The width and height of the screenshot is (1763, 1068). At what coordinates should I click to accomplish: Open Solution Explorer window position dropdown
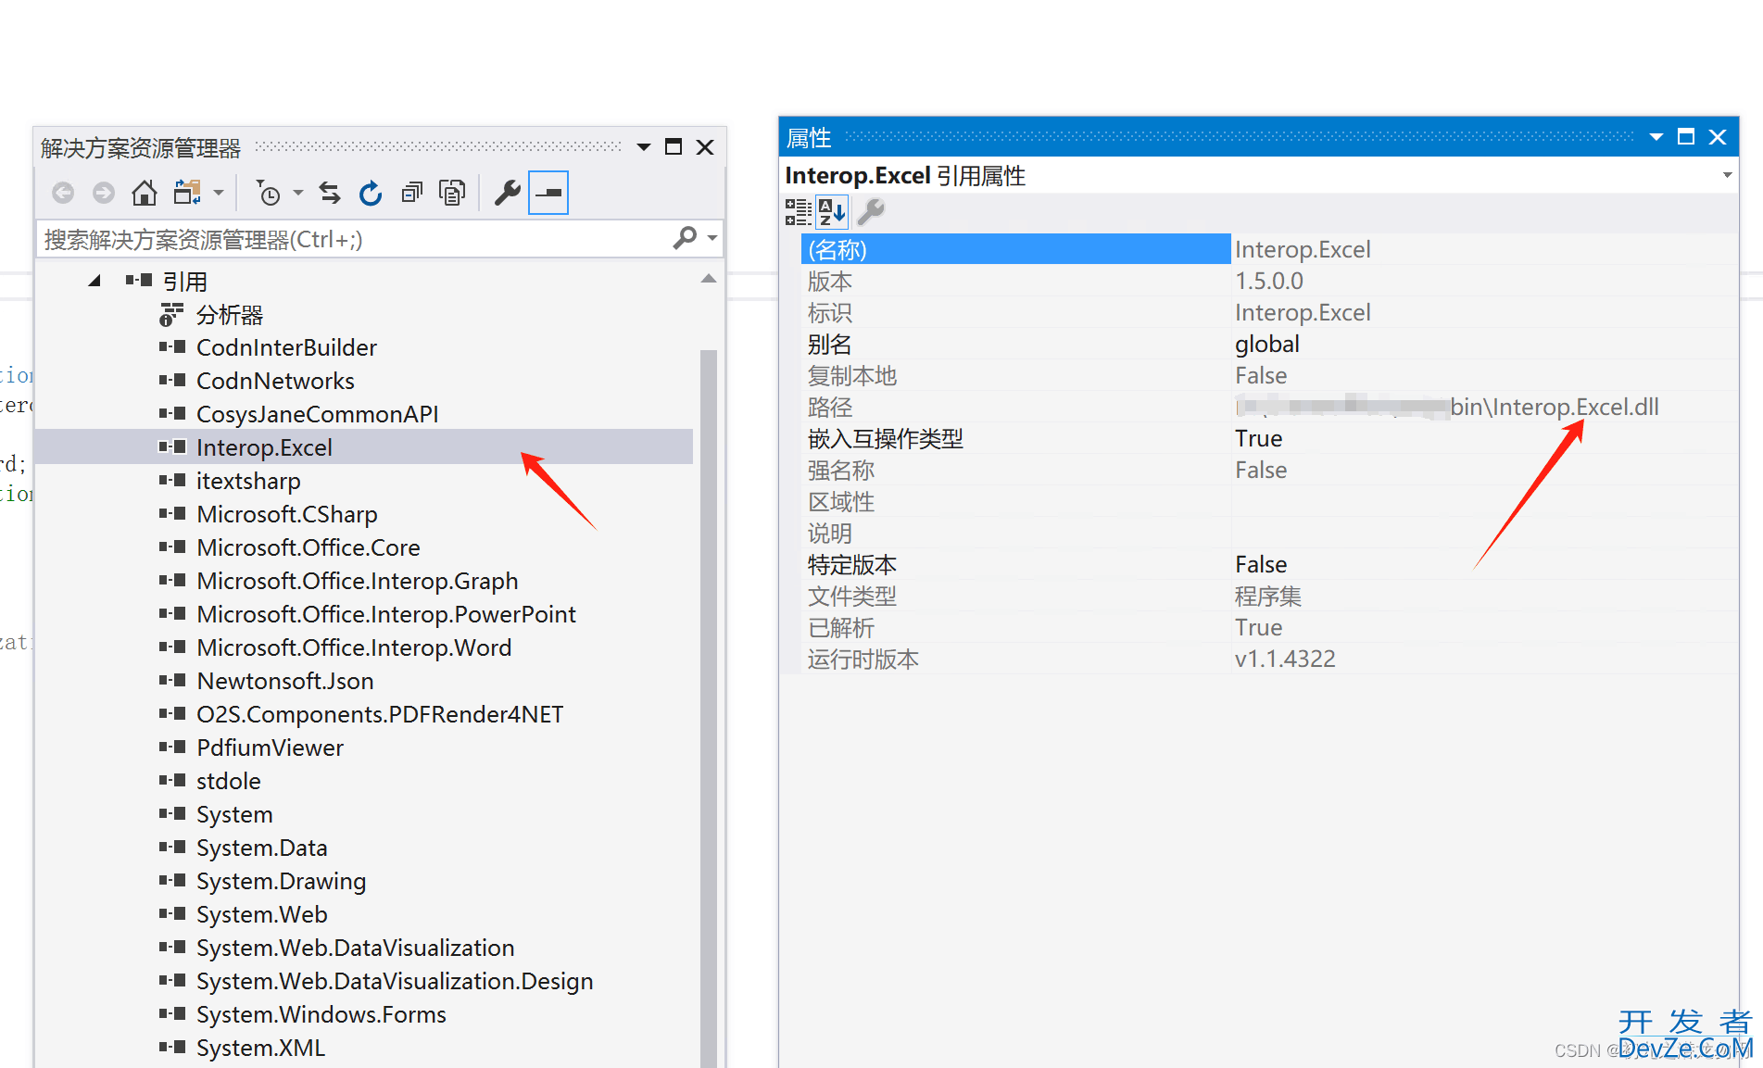coord(644,147)
